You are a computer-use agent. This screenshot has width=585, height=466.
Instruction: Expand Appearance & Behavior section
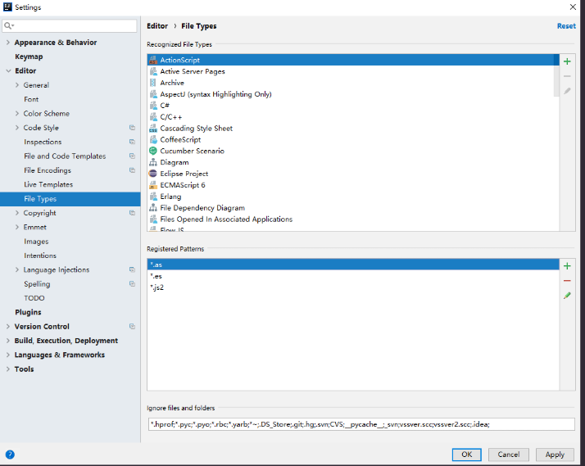(8, 43)
